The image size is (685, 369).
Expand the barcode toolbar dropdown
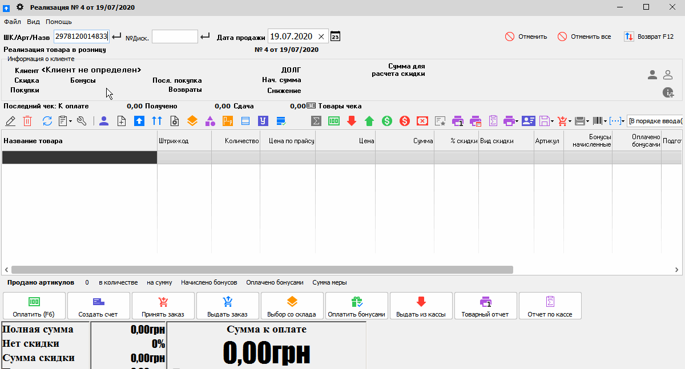(605, 121)
